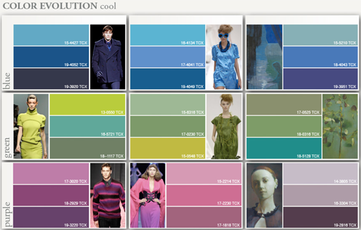Image resolution: width=361 pixels, height=230 pixels.
Task: Select the 15-4427 TCX light blue swatch
Action: [51, 35]
